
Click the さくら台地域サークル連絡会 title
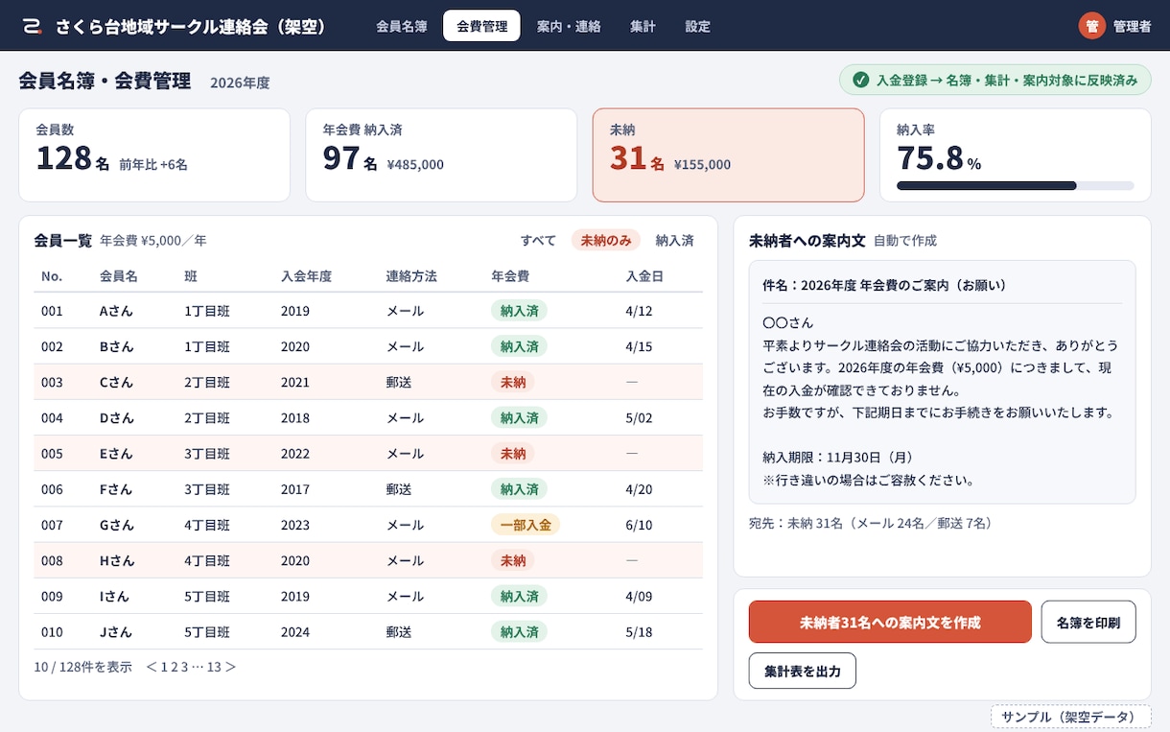[191, 26]
